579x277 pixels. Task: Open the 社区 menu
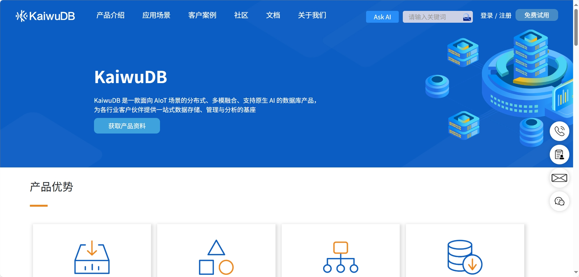pyautogui.click(x=241, y=15)
